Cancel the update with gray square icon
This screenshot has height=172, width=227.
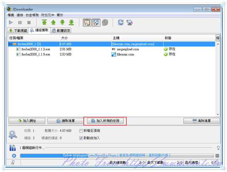[217, 156]
